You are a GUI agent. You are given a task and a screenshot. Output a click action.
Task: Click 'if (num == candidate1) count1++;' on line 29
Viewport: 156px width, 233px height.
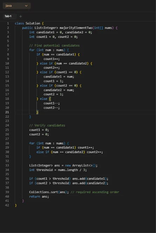click(65, 148)
